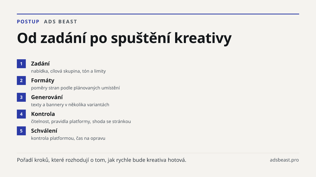Click the step number 3 badge

tap(21, 97)
